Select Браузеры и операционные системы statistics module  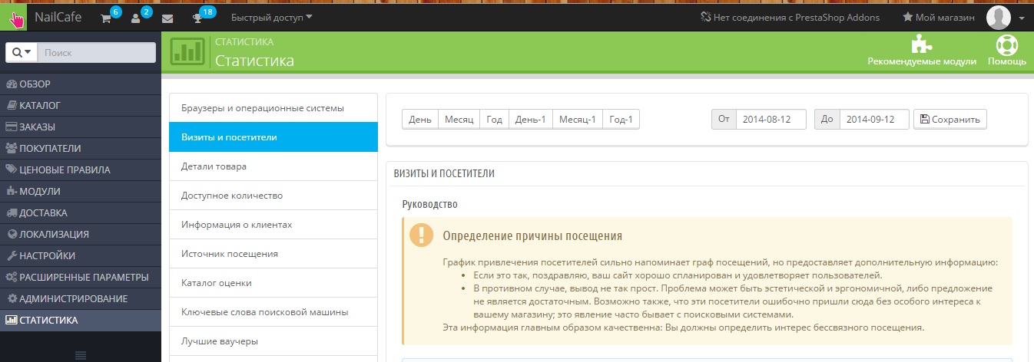click(x=273, y=108)
